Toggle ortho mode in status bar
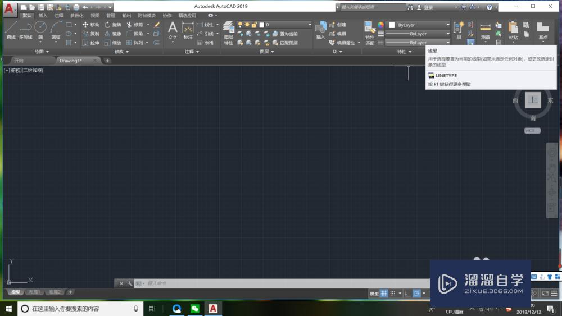Screen dimensions: 562x316 pyautogui.click(x=407, y=294)
